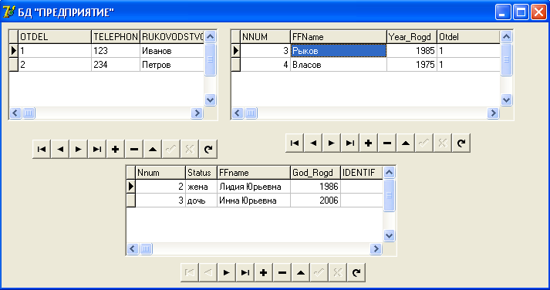Refresh data in family navigator (bottom)

(x=356, y=272)
